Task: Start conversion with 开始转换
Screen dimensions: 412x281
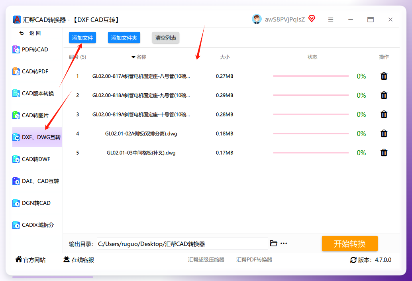Action: pyautogui.click(x=350, y=244)
